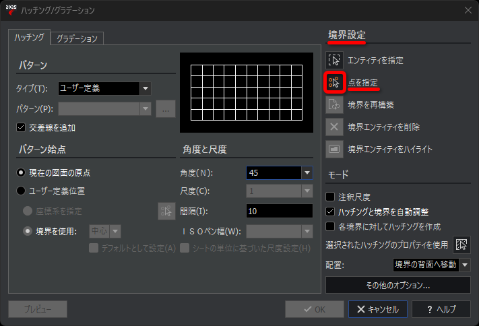Click the 点を指定 label text

[362, 82]
